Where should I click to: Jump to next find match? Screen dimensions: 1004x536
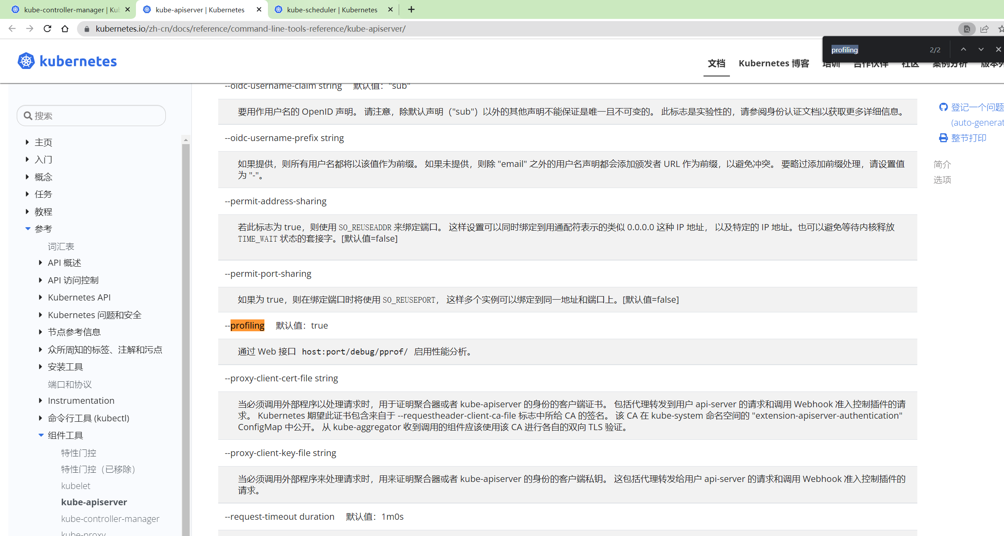coord(981,49)
